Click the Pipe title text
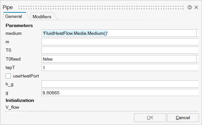Viewport: 202px width, 125px height. [8, 7]
